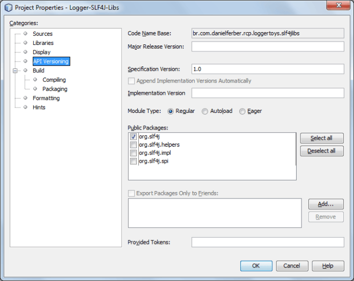Click the org.slf4j.impl package name
The width and height of the screenshot is (354, 281).
click(155, 153)
